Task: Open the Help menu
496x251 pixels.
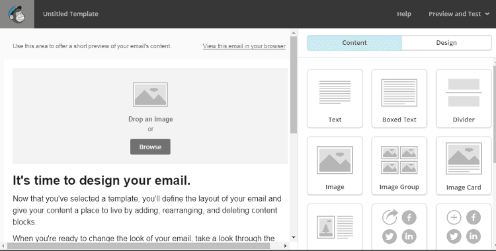Action: [404, 14]
